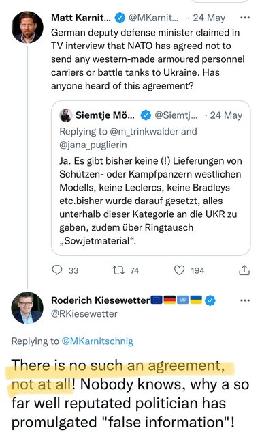Viewport: 262px width, 437px height.
Task: Click the 24 May date in quoted tweet
Action: click(226, 115)
